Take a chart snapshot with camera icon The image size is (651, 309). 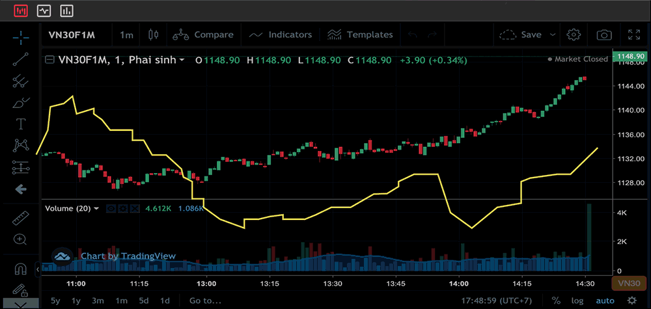[604, 34]
